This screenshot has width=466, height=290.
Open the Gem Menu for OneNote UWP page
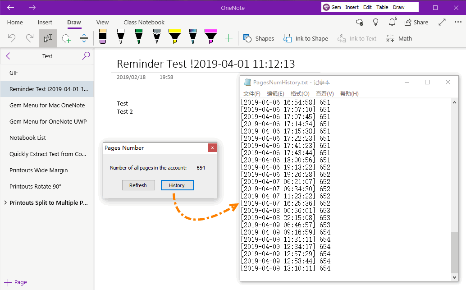pos(47,121)
